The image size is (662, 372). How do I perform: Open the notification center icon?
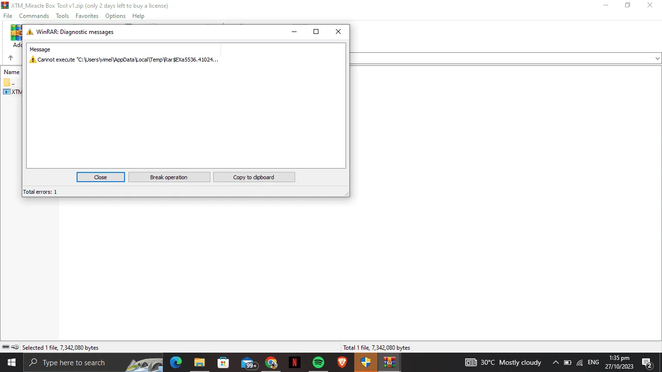(647, 363)
